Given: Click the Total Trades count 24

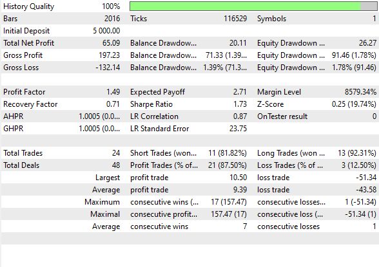Looking at the screenshot, I should pos(116,153).
